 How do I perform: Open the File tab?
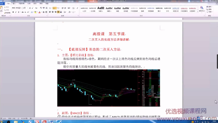2,3
